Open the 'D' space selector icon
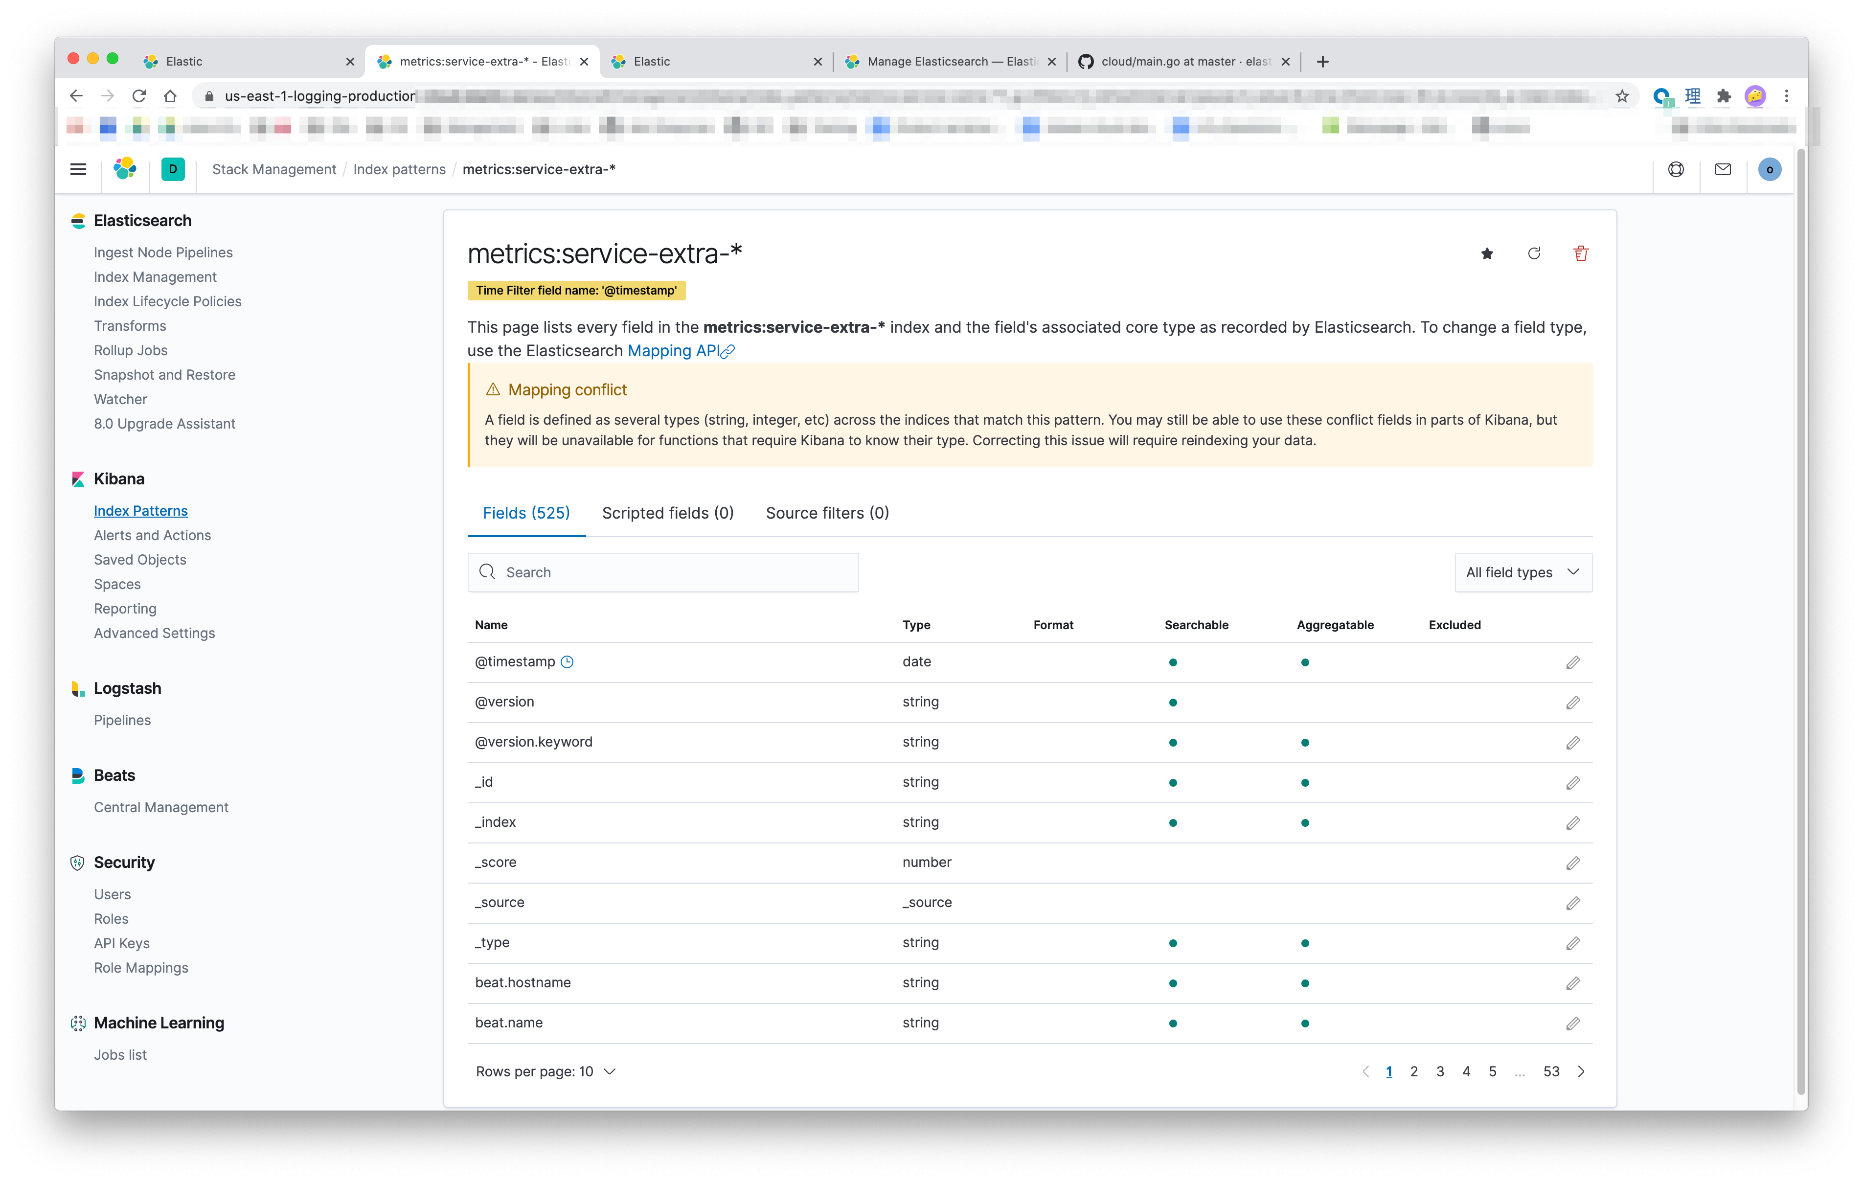Image resolution: width=1863 pixels, height=1183 pixels. point(173,169)
